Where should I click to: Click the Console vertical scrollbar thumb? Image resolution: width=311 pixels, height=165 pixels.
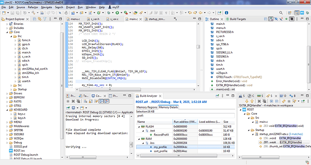click(x=131, y=145)
